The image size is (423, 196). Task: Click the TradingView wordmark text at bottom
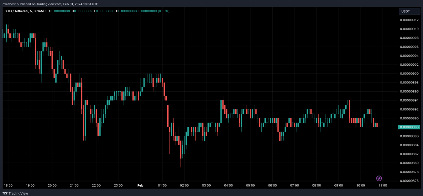[18, 193]
